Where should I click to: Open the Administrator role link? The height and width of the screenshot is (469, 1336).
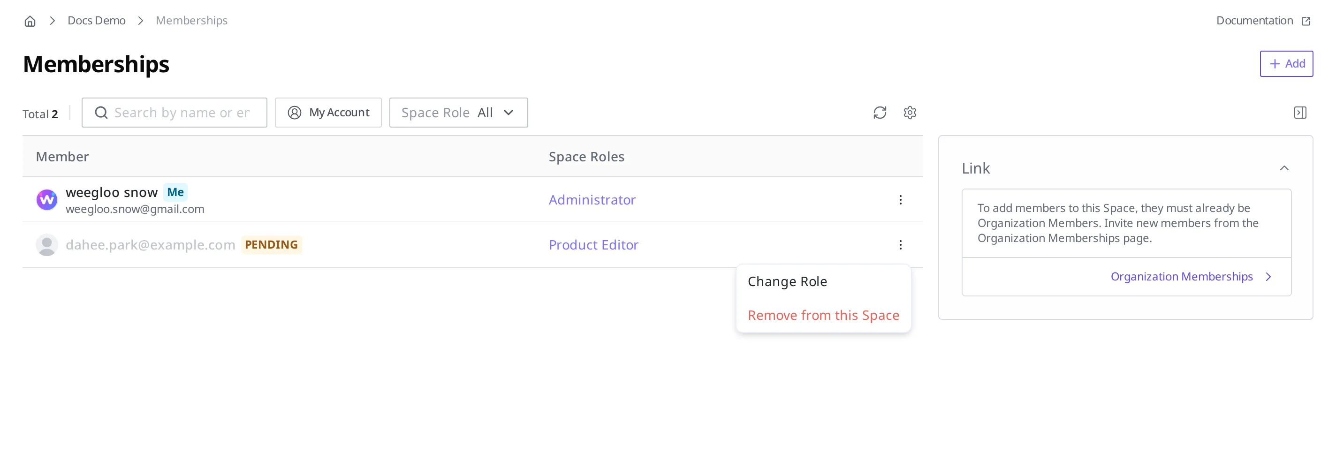click(592, 200)
